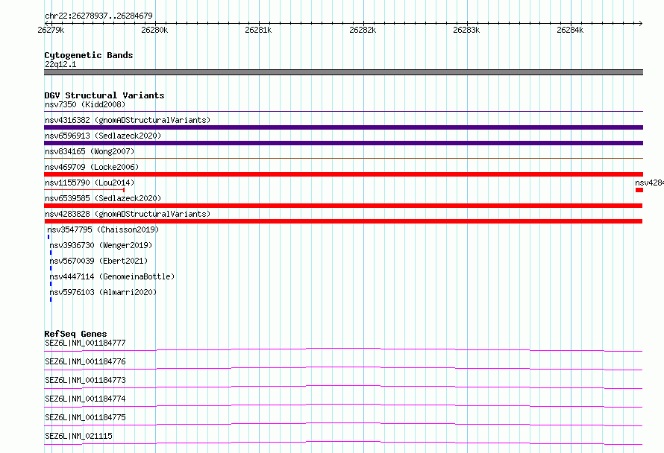Select the Cytogenetic Bands track title
This screenshot has height=453, width=664.
89,55
